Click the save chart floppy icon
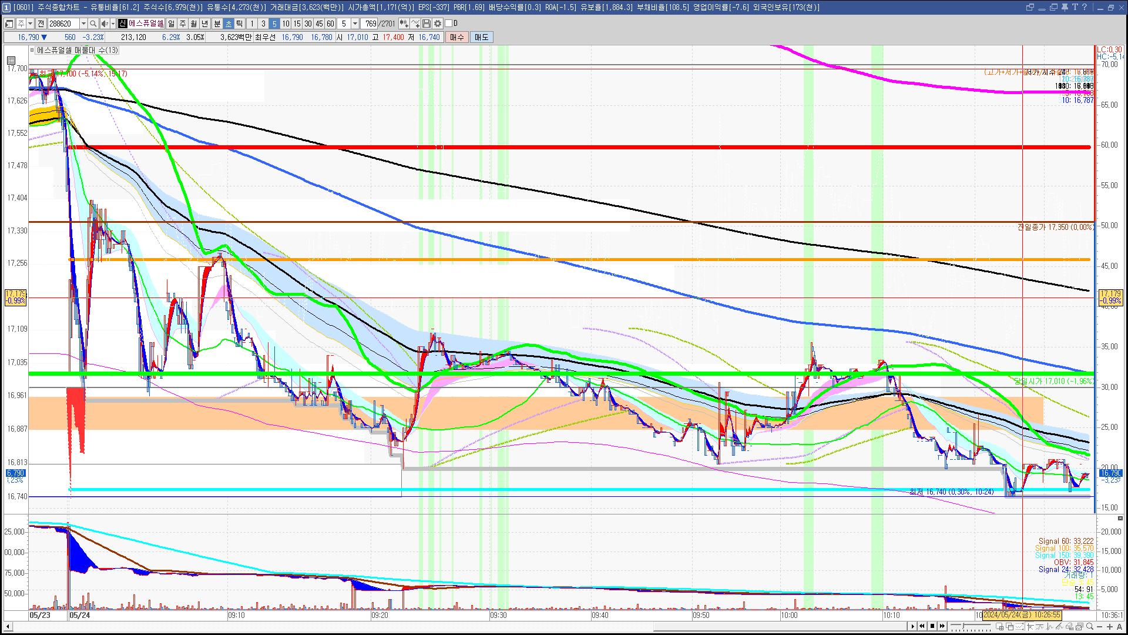1128x635 pixels. [427, 24]
